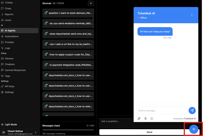Image resolution: width=203 pixels, height=136 pixels.
Task: Click the Automations lightning icon
Action: [x=2, y=36]
